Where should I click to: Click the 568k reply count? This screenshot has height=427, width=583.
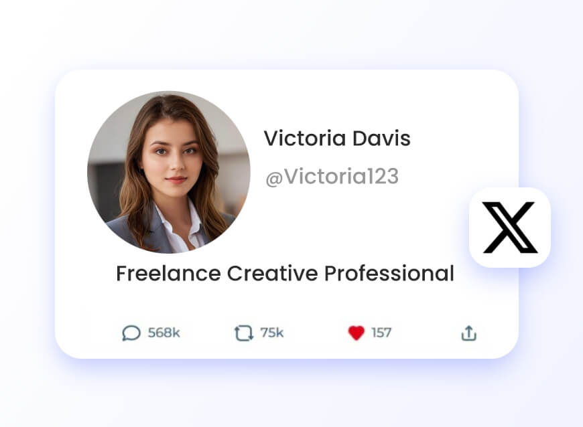tap(164, 333)
